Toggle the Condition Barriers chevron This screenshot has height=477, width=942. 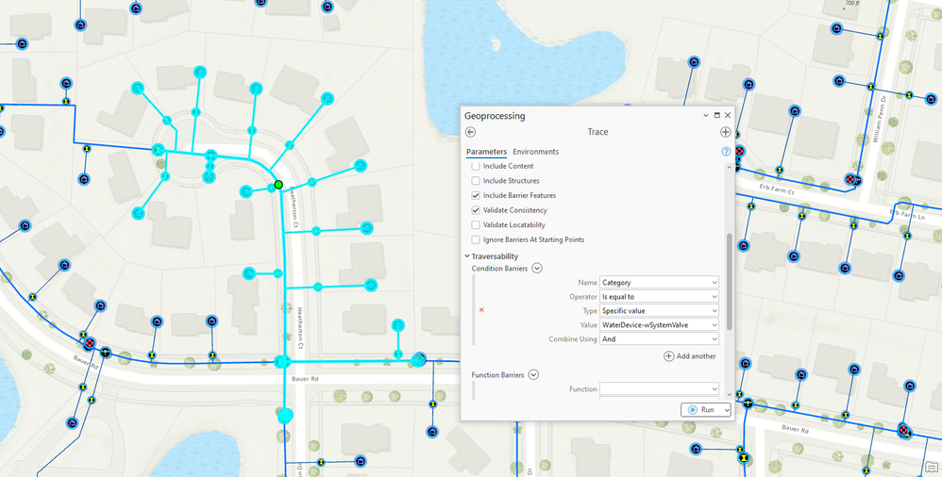537,269
